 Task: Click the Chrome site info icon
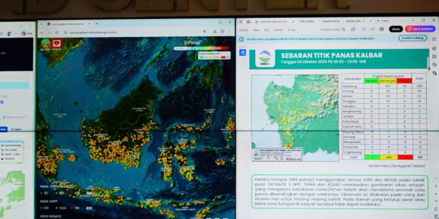pos(65,32)
